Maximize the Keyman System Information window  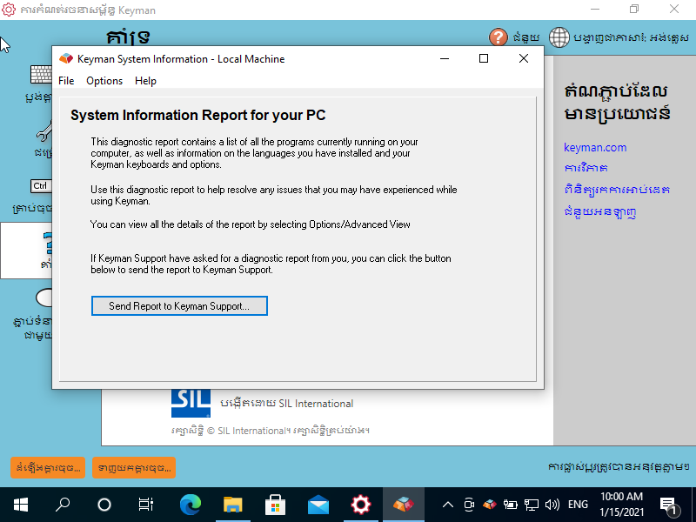pyautogui.click(x=484, y=58)
